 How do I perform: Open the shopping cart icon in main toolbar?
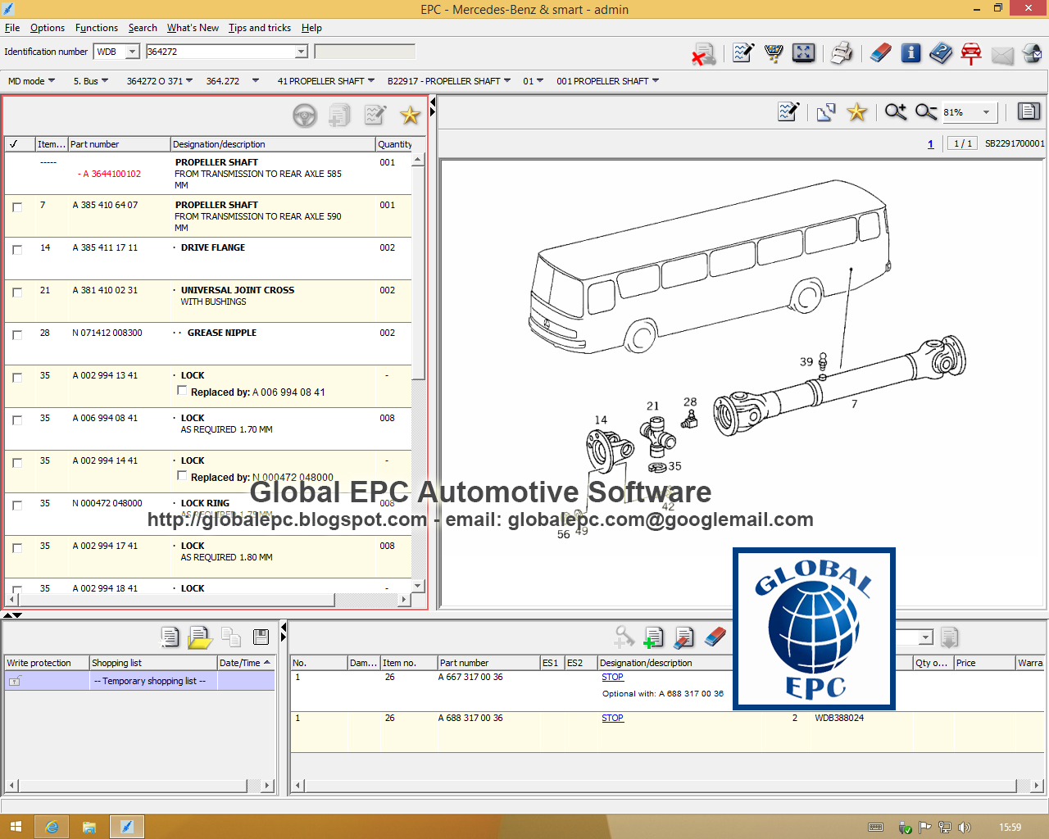[x=774, y=53]
